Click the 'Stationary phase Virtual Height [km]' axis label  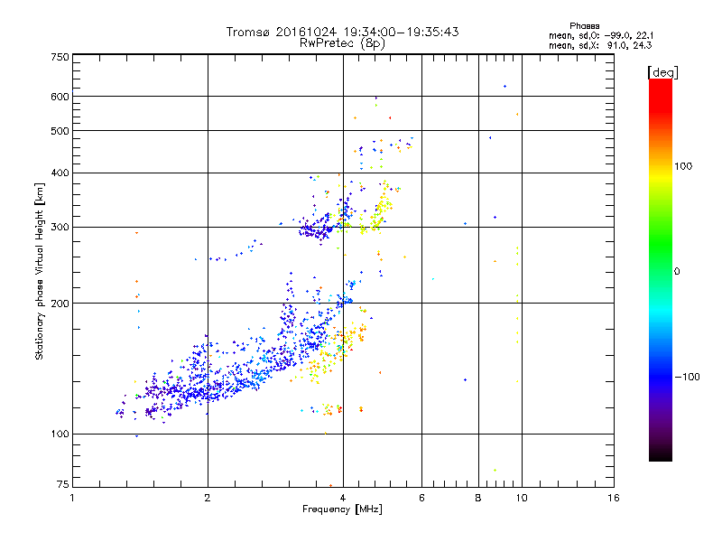(x=40, y=272)
